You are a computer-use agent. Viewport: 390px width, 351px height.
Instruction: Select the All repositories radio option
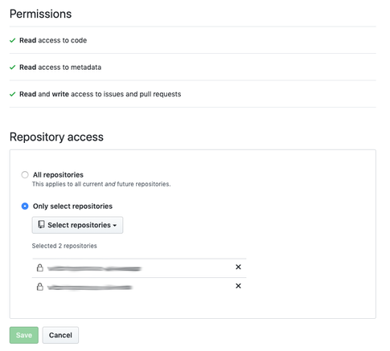[25, 175]
